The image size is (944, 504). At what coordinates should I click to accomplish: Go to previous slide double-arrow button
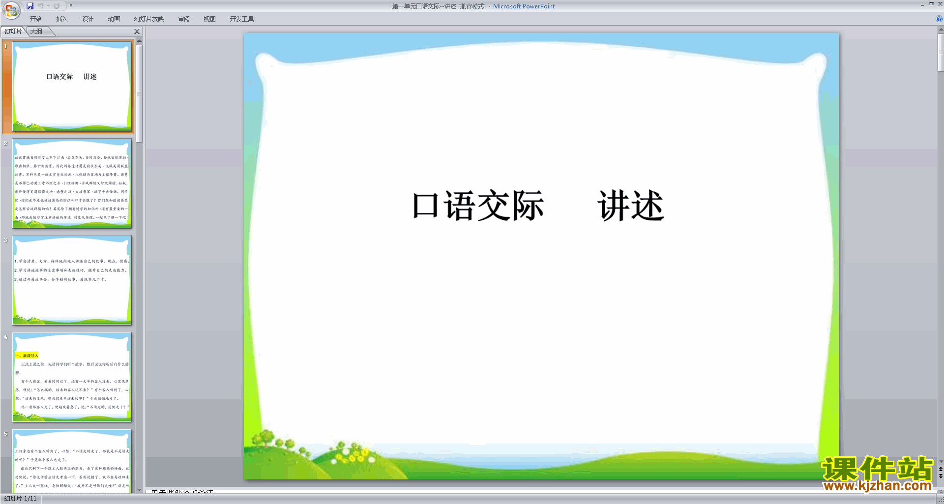coord(941,469)
